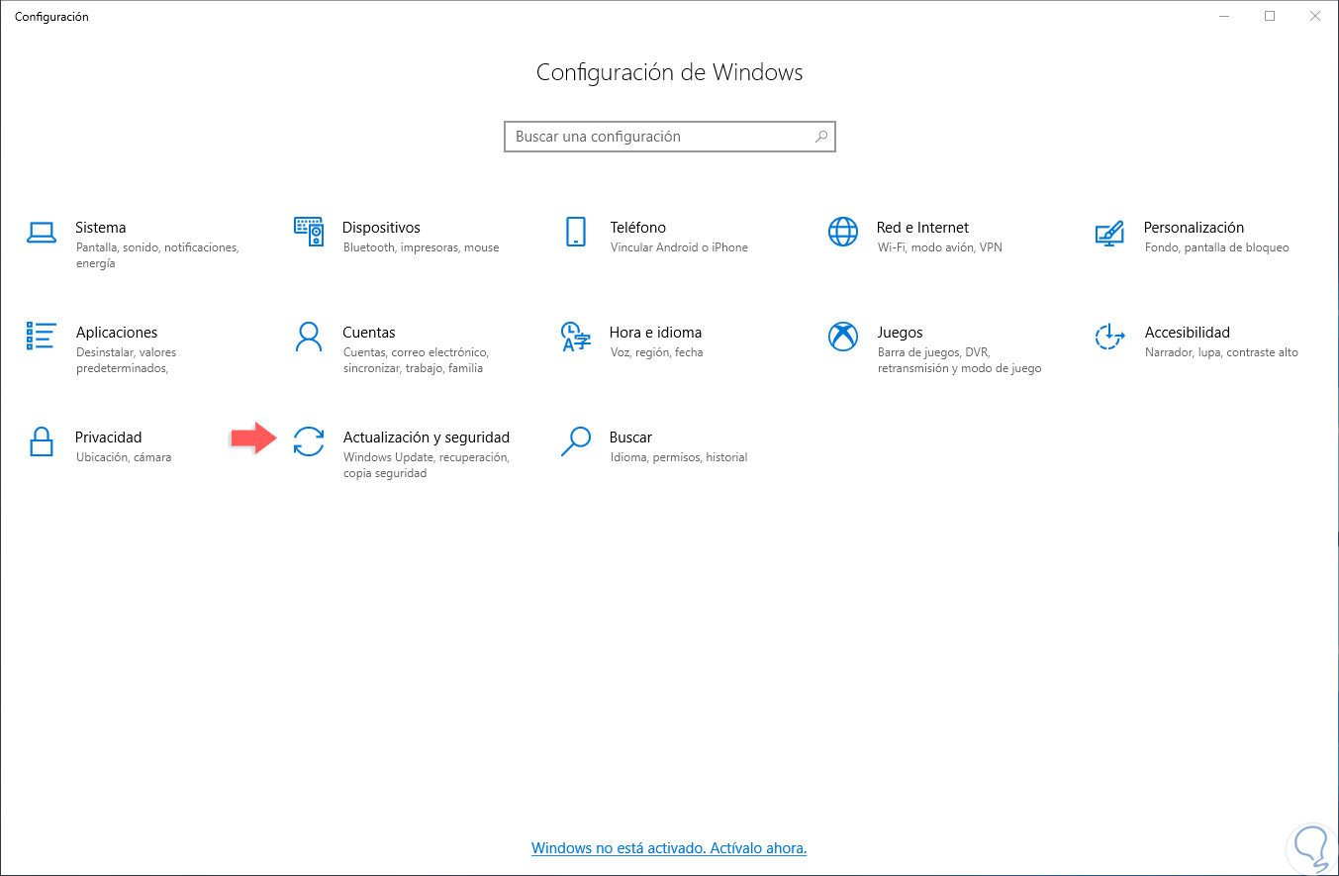The height and width of the screenshot is (876, 1339).
Task: Select the Cuentas person icon
Action: pos(309,337)
